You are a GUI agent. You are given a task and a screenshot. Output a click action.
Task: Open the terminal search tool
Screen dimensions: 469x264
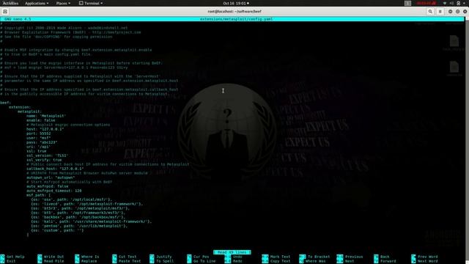click(430, 12)
